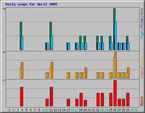Click day label "6" on the x-axis

[31, 110]
